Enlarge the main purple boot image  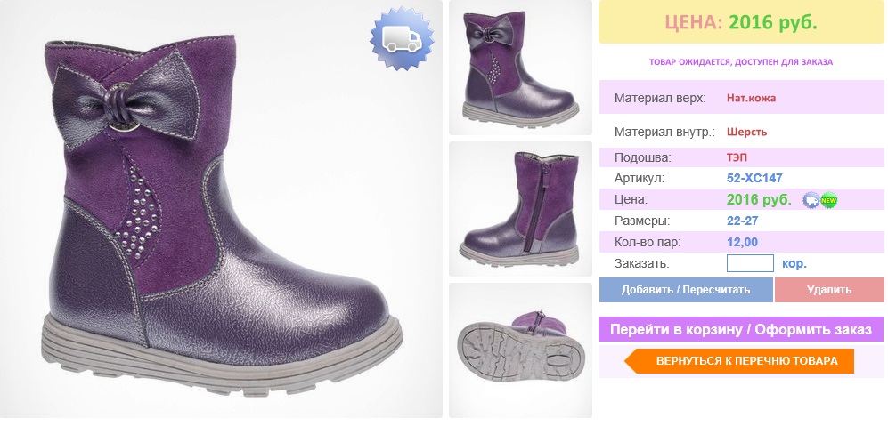(221, 209)
